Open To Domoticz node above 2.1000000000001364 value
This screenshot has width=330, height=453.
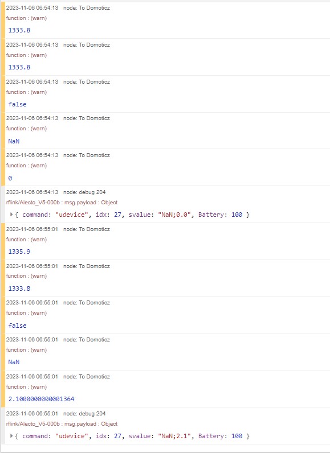pos(87,376)
